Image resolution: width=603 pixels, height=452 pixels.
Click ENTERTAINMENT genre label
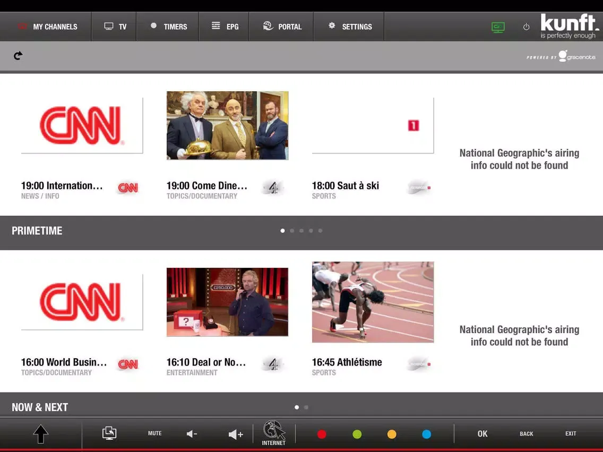(192, 372)
